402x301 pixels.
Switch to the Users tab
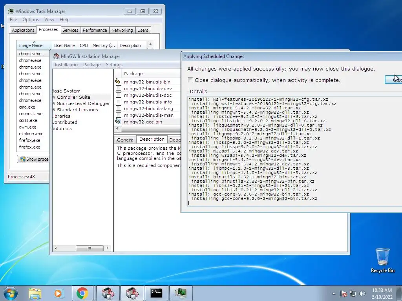(143, 30)
